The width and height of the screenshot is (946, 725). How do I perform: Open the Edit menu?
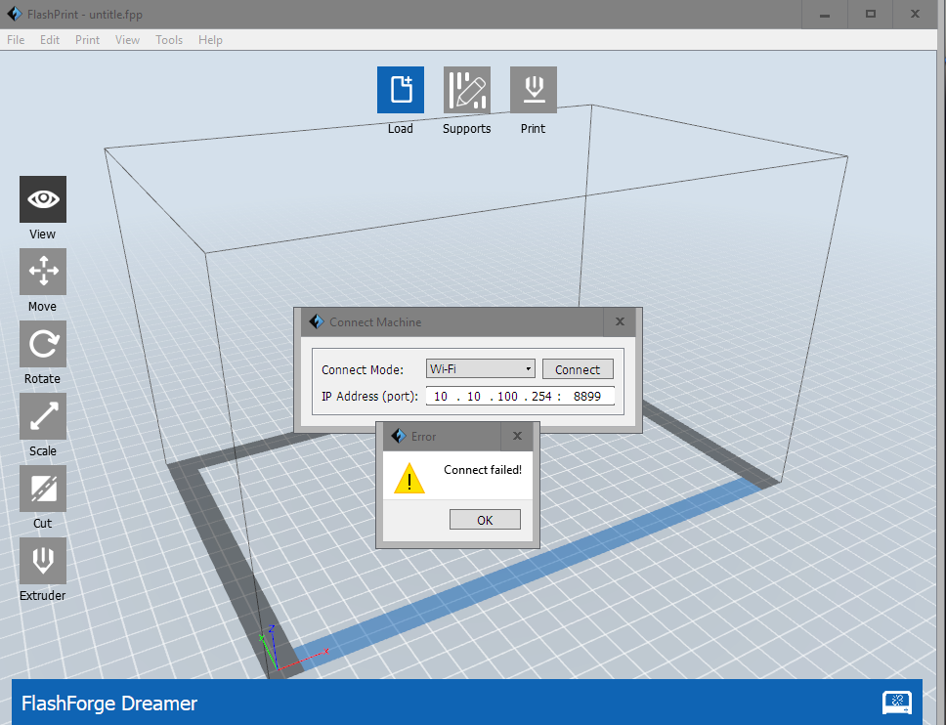click(50, 40)
